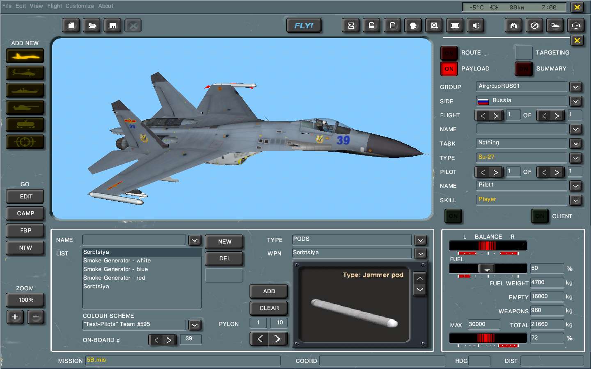Image resolution: width=591 pixels, height=369 pixels.
Task: Open the second clipboard debriefing icon
Action: (392, 25)
